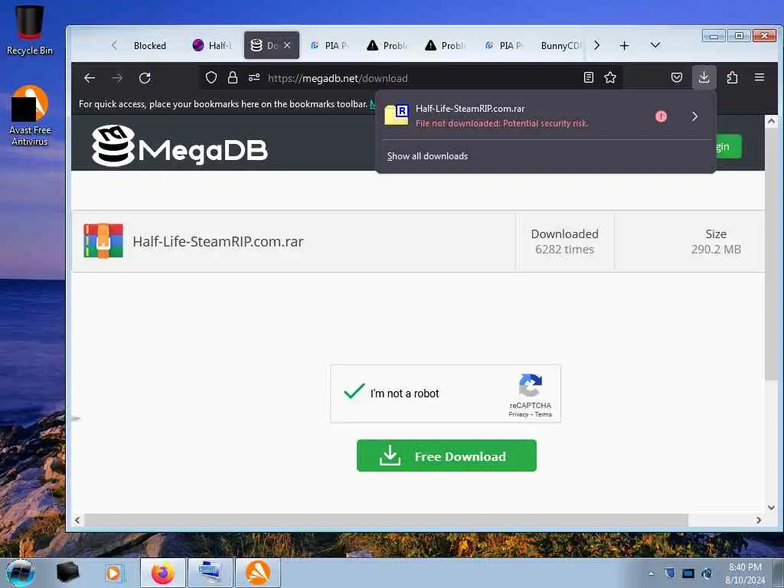Click Show all downloads
The image size is (784, 588).
point(427,156)
